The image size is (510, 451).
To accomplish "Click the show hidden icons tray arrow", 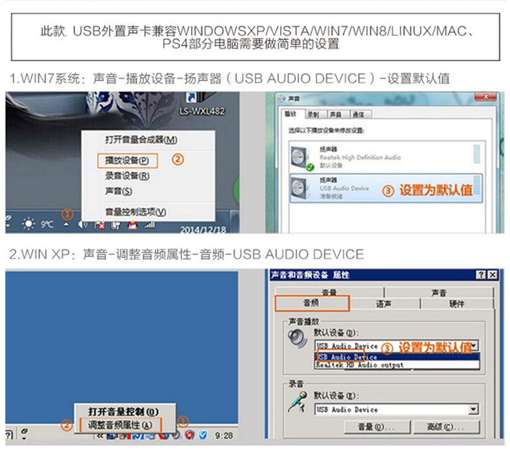I will [x=66, y=224].
